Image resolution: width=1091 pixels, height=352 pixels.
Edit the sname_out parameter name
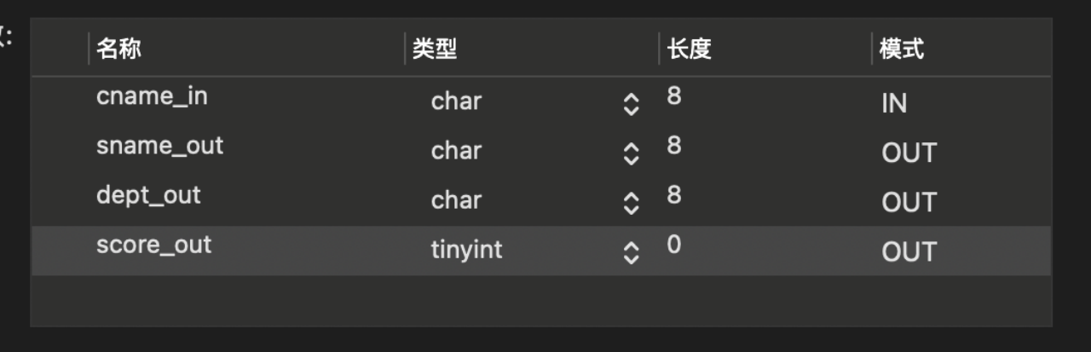click(x=159, y=147)
